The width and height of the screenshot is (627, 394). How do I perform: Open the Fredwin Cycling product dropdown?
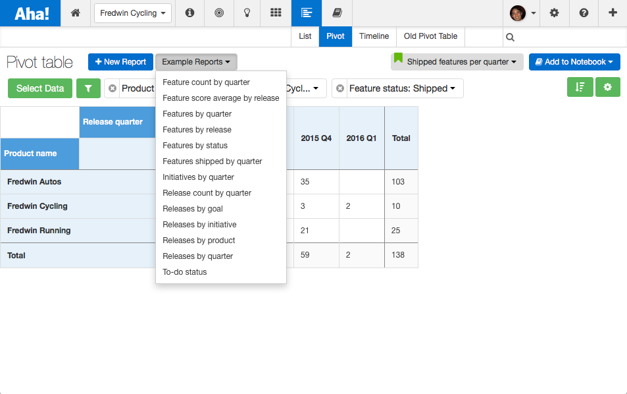[133, 13]
